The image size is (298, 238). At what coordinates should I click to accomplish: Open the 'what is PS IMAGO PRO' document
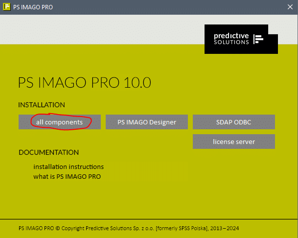pos(67,177)
